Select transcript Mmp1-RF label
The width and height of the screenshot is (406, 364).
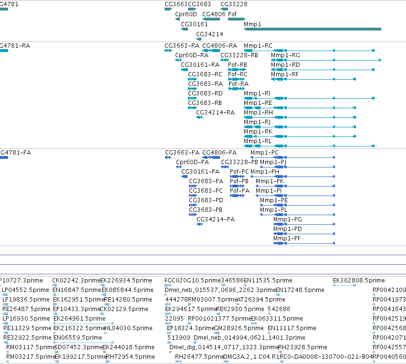pos(284,74)
